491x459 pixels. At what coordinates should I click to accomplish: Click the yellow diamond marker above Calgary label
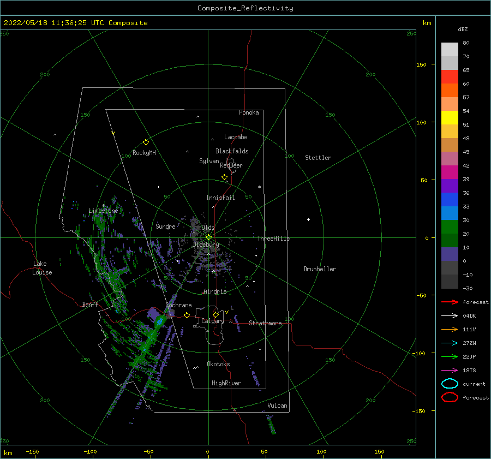215,314
